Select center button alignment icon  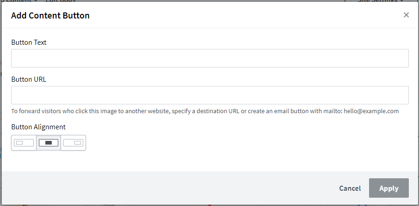[49, 143]
